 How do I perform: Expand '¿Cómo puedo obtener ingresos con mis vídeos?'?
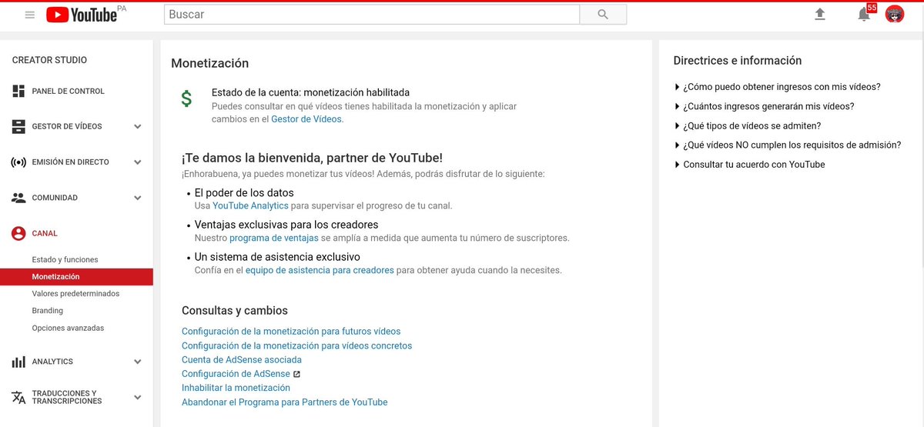777,87
